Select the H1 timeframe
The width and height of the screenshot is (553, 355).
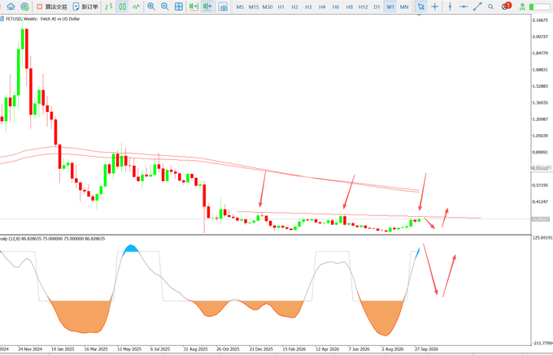(281, 6)
